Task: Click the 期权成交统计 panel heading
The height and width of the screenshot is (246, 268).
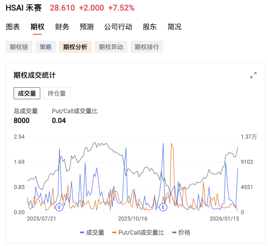Action: coord(35,75)
